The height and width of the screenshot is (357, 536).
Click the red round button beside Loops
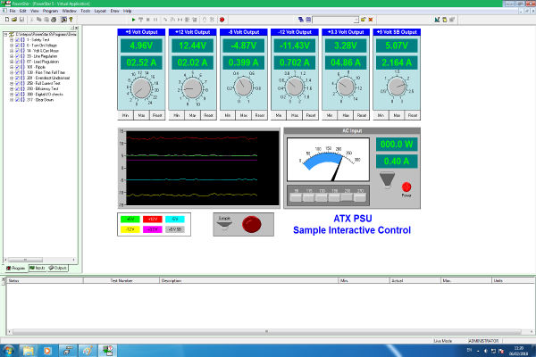[250, 222]
